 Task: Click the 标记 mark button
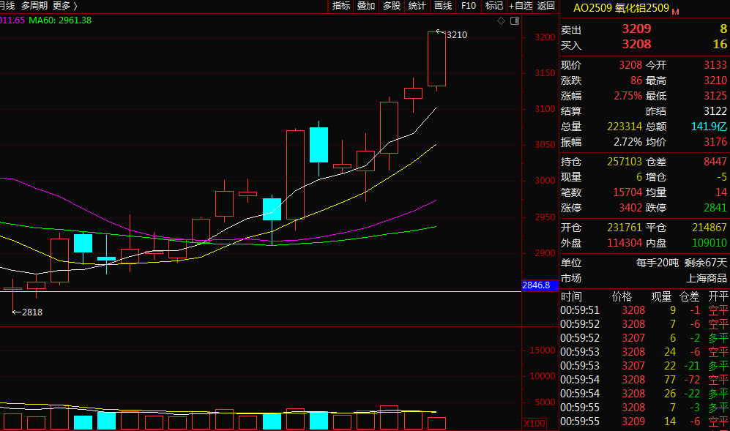coord(494,6)
